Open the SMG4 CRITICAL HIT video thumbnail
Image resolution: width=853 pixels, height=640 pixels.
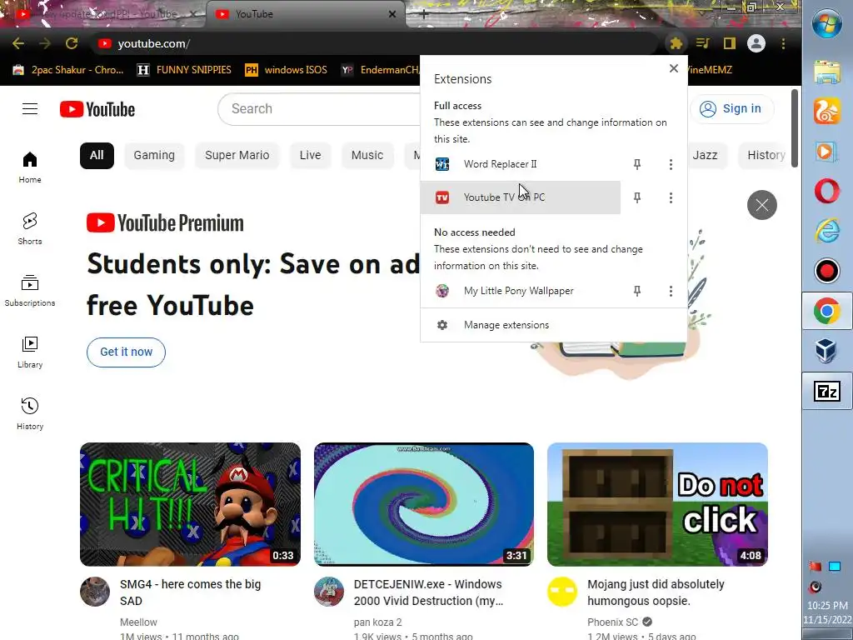[x=190, y=504]
